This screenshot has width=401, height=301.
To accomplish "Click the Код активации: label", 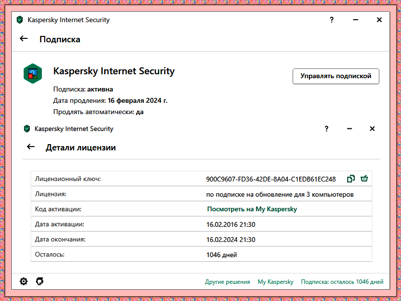I will pyautogui.click(x=58, y=209).
